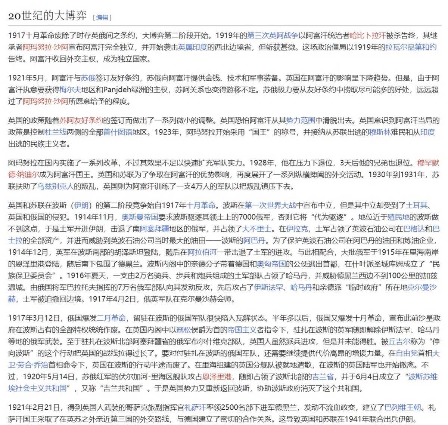Screen dimensions: 448x425
Task: Open the 寇松 link
Action: [184, 330]
